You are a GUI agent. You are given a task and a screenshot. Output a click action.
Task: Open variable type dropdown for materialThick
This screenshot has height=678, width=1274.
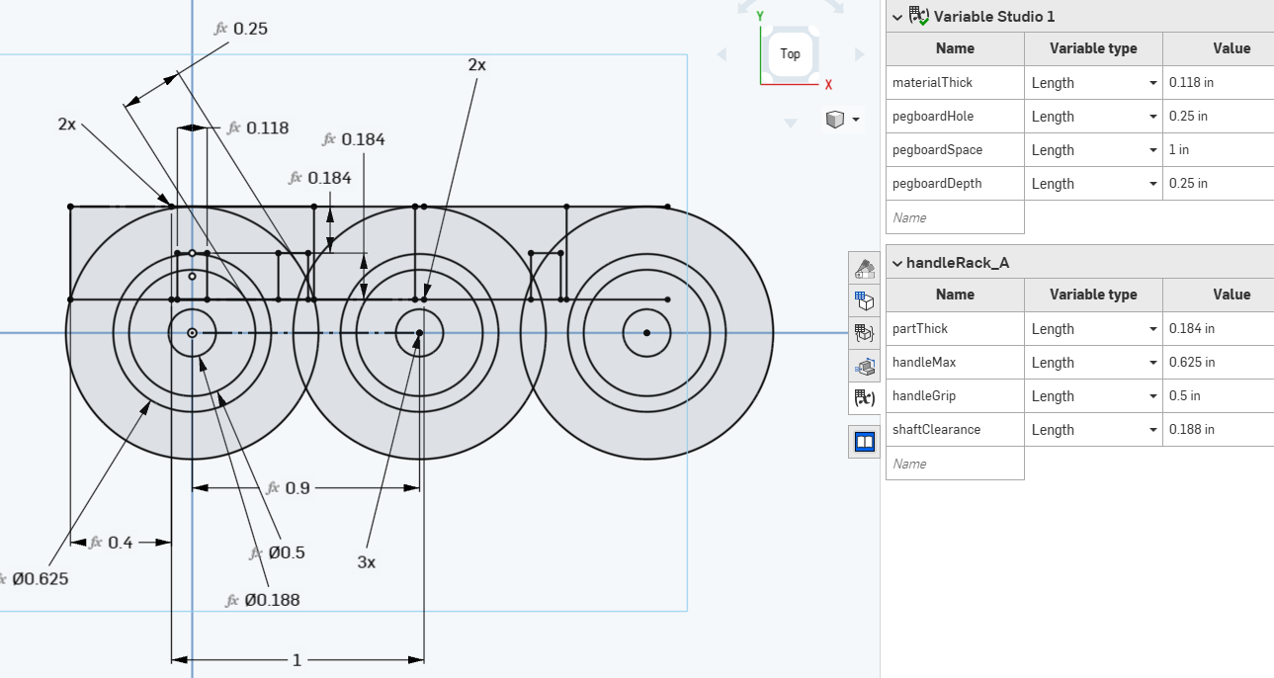(1152, 83)
